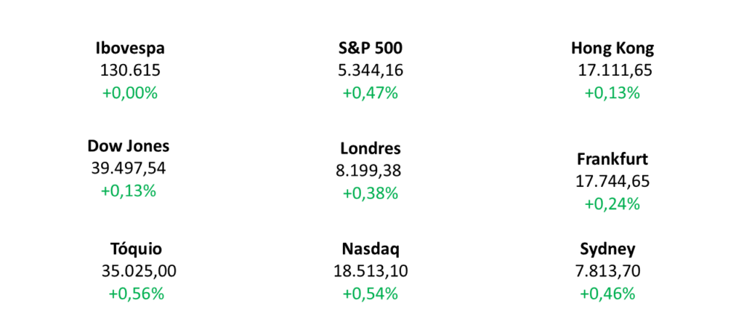Click the Ibovespa +0,00% change

tap(130, 93)
